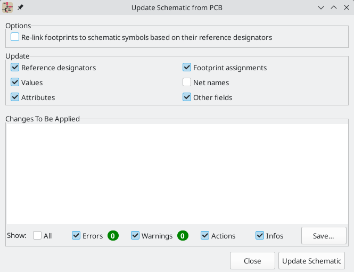Click the KiCad app icon in title bar

(x=8, y=8)
